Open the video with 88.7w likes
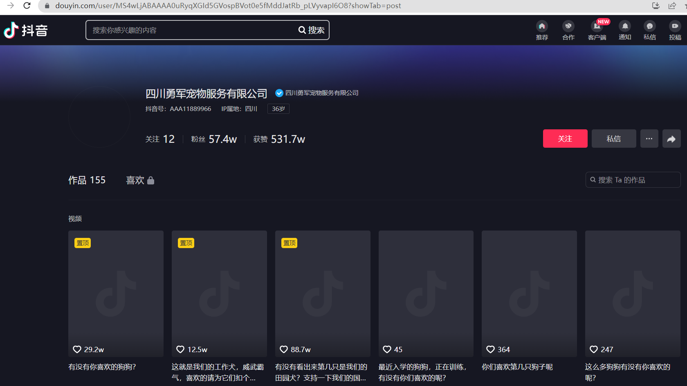This screenshot has height=386, width=687. (323, 293)
